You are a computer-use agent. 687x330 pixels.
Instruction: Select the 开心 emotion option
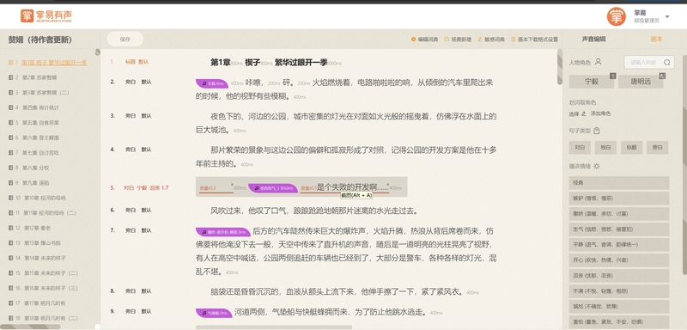click(x=619, y=260)
